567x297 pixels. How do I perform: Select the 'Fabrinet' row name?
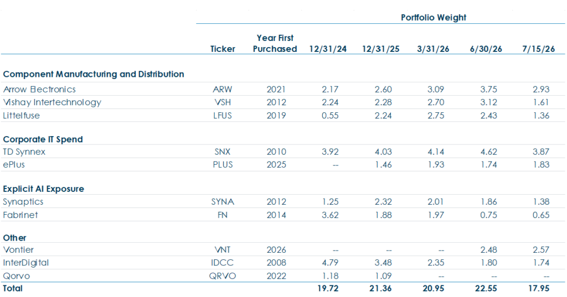[x=20, y=215]
